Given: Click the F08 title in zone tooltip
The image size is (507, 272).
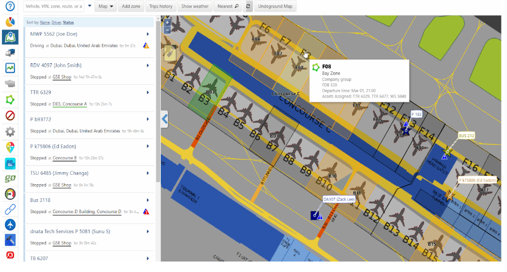Looking at the screenshot, I should [326, 66].
